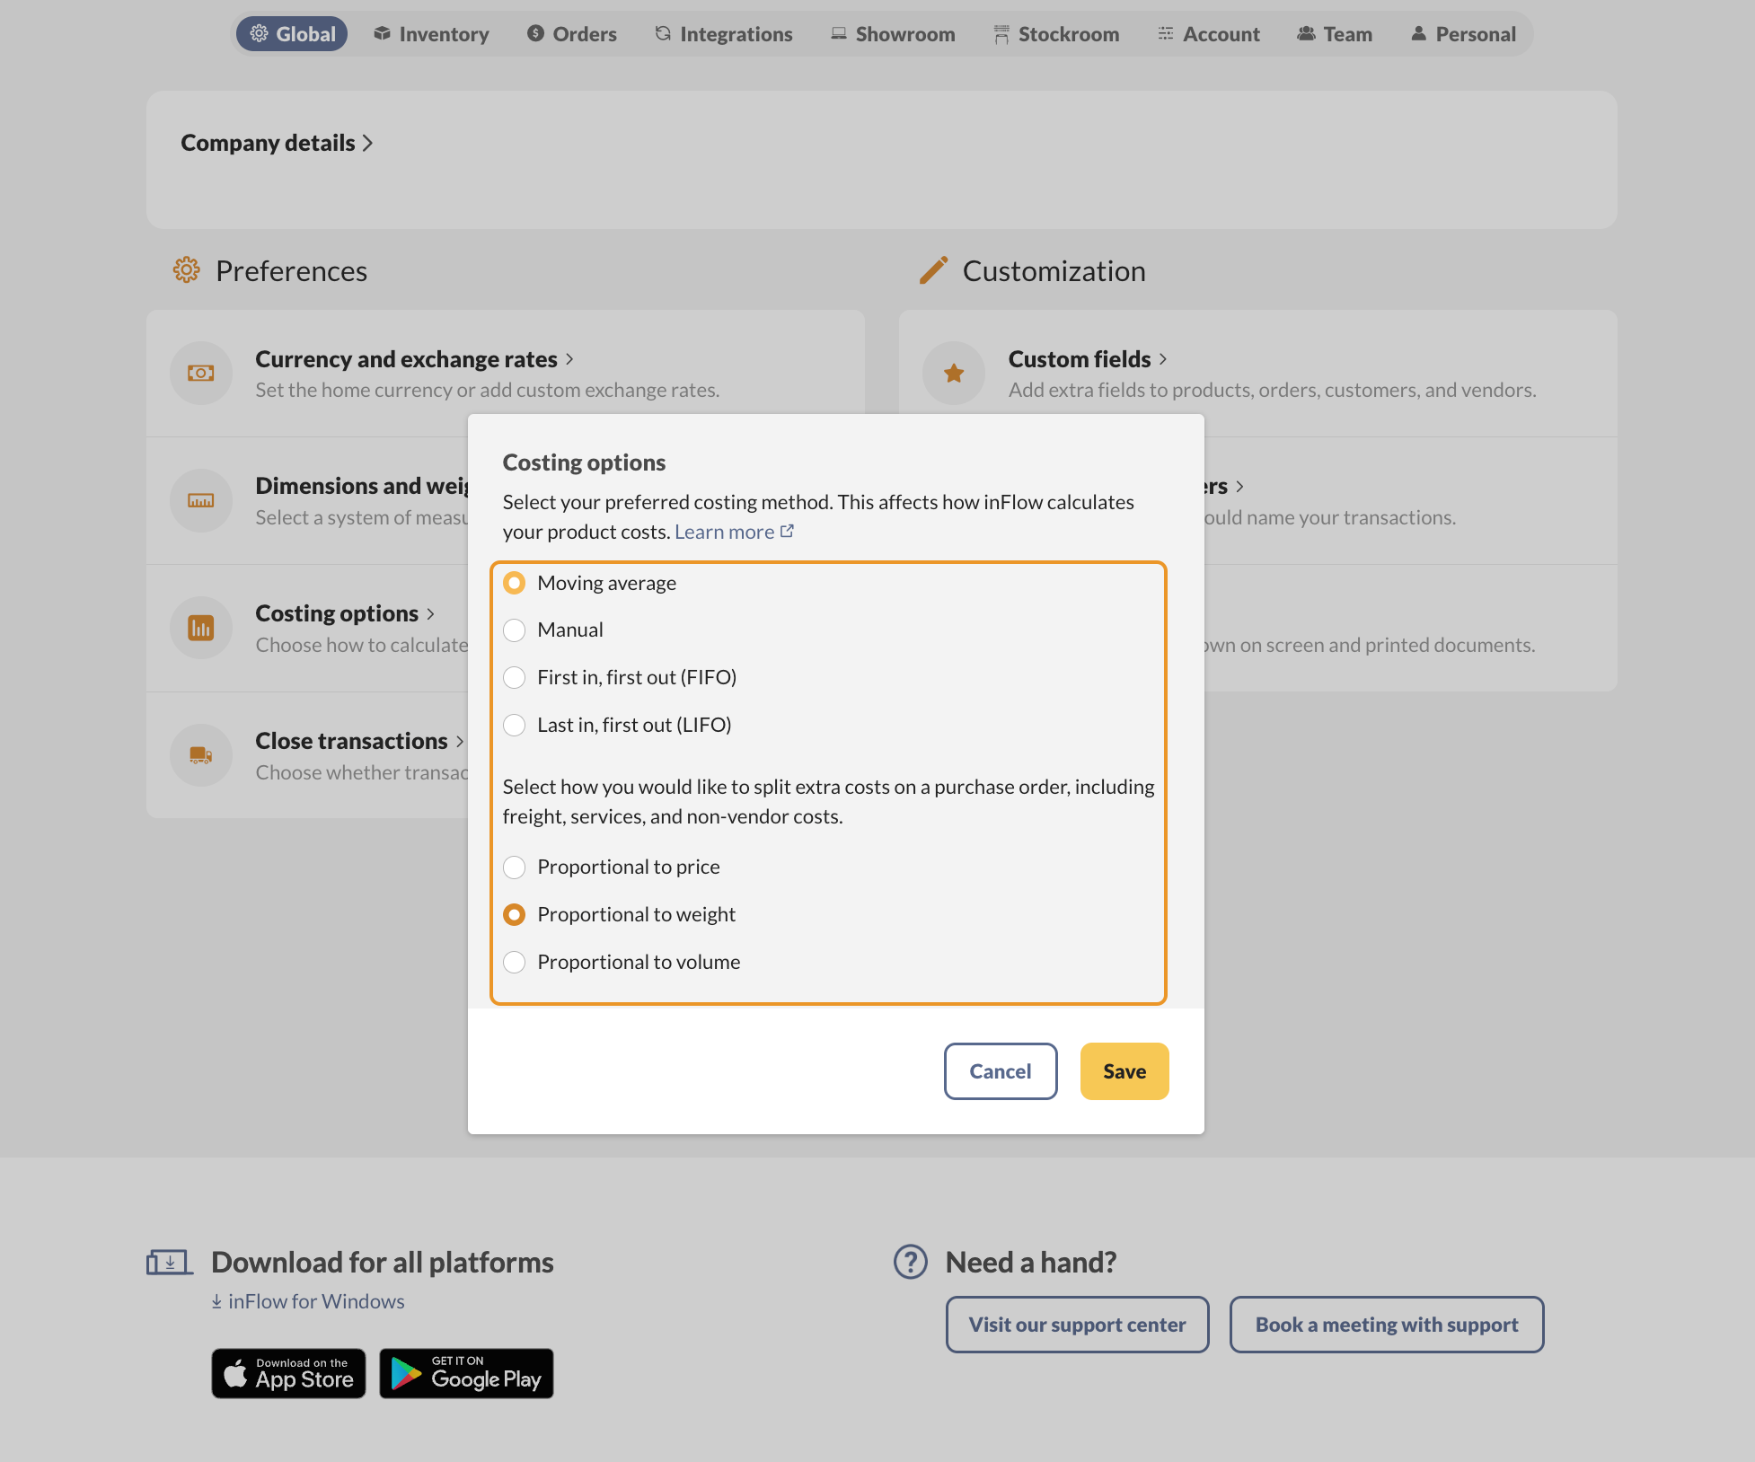This screenshot has height=1462, width=1755.
Task: Select the Manual costing method
Action: pyautogui.click(x=514, y=630)
